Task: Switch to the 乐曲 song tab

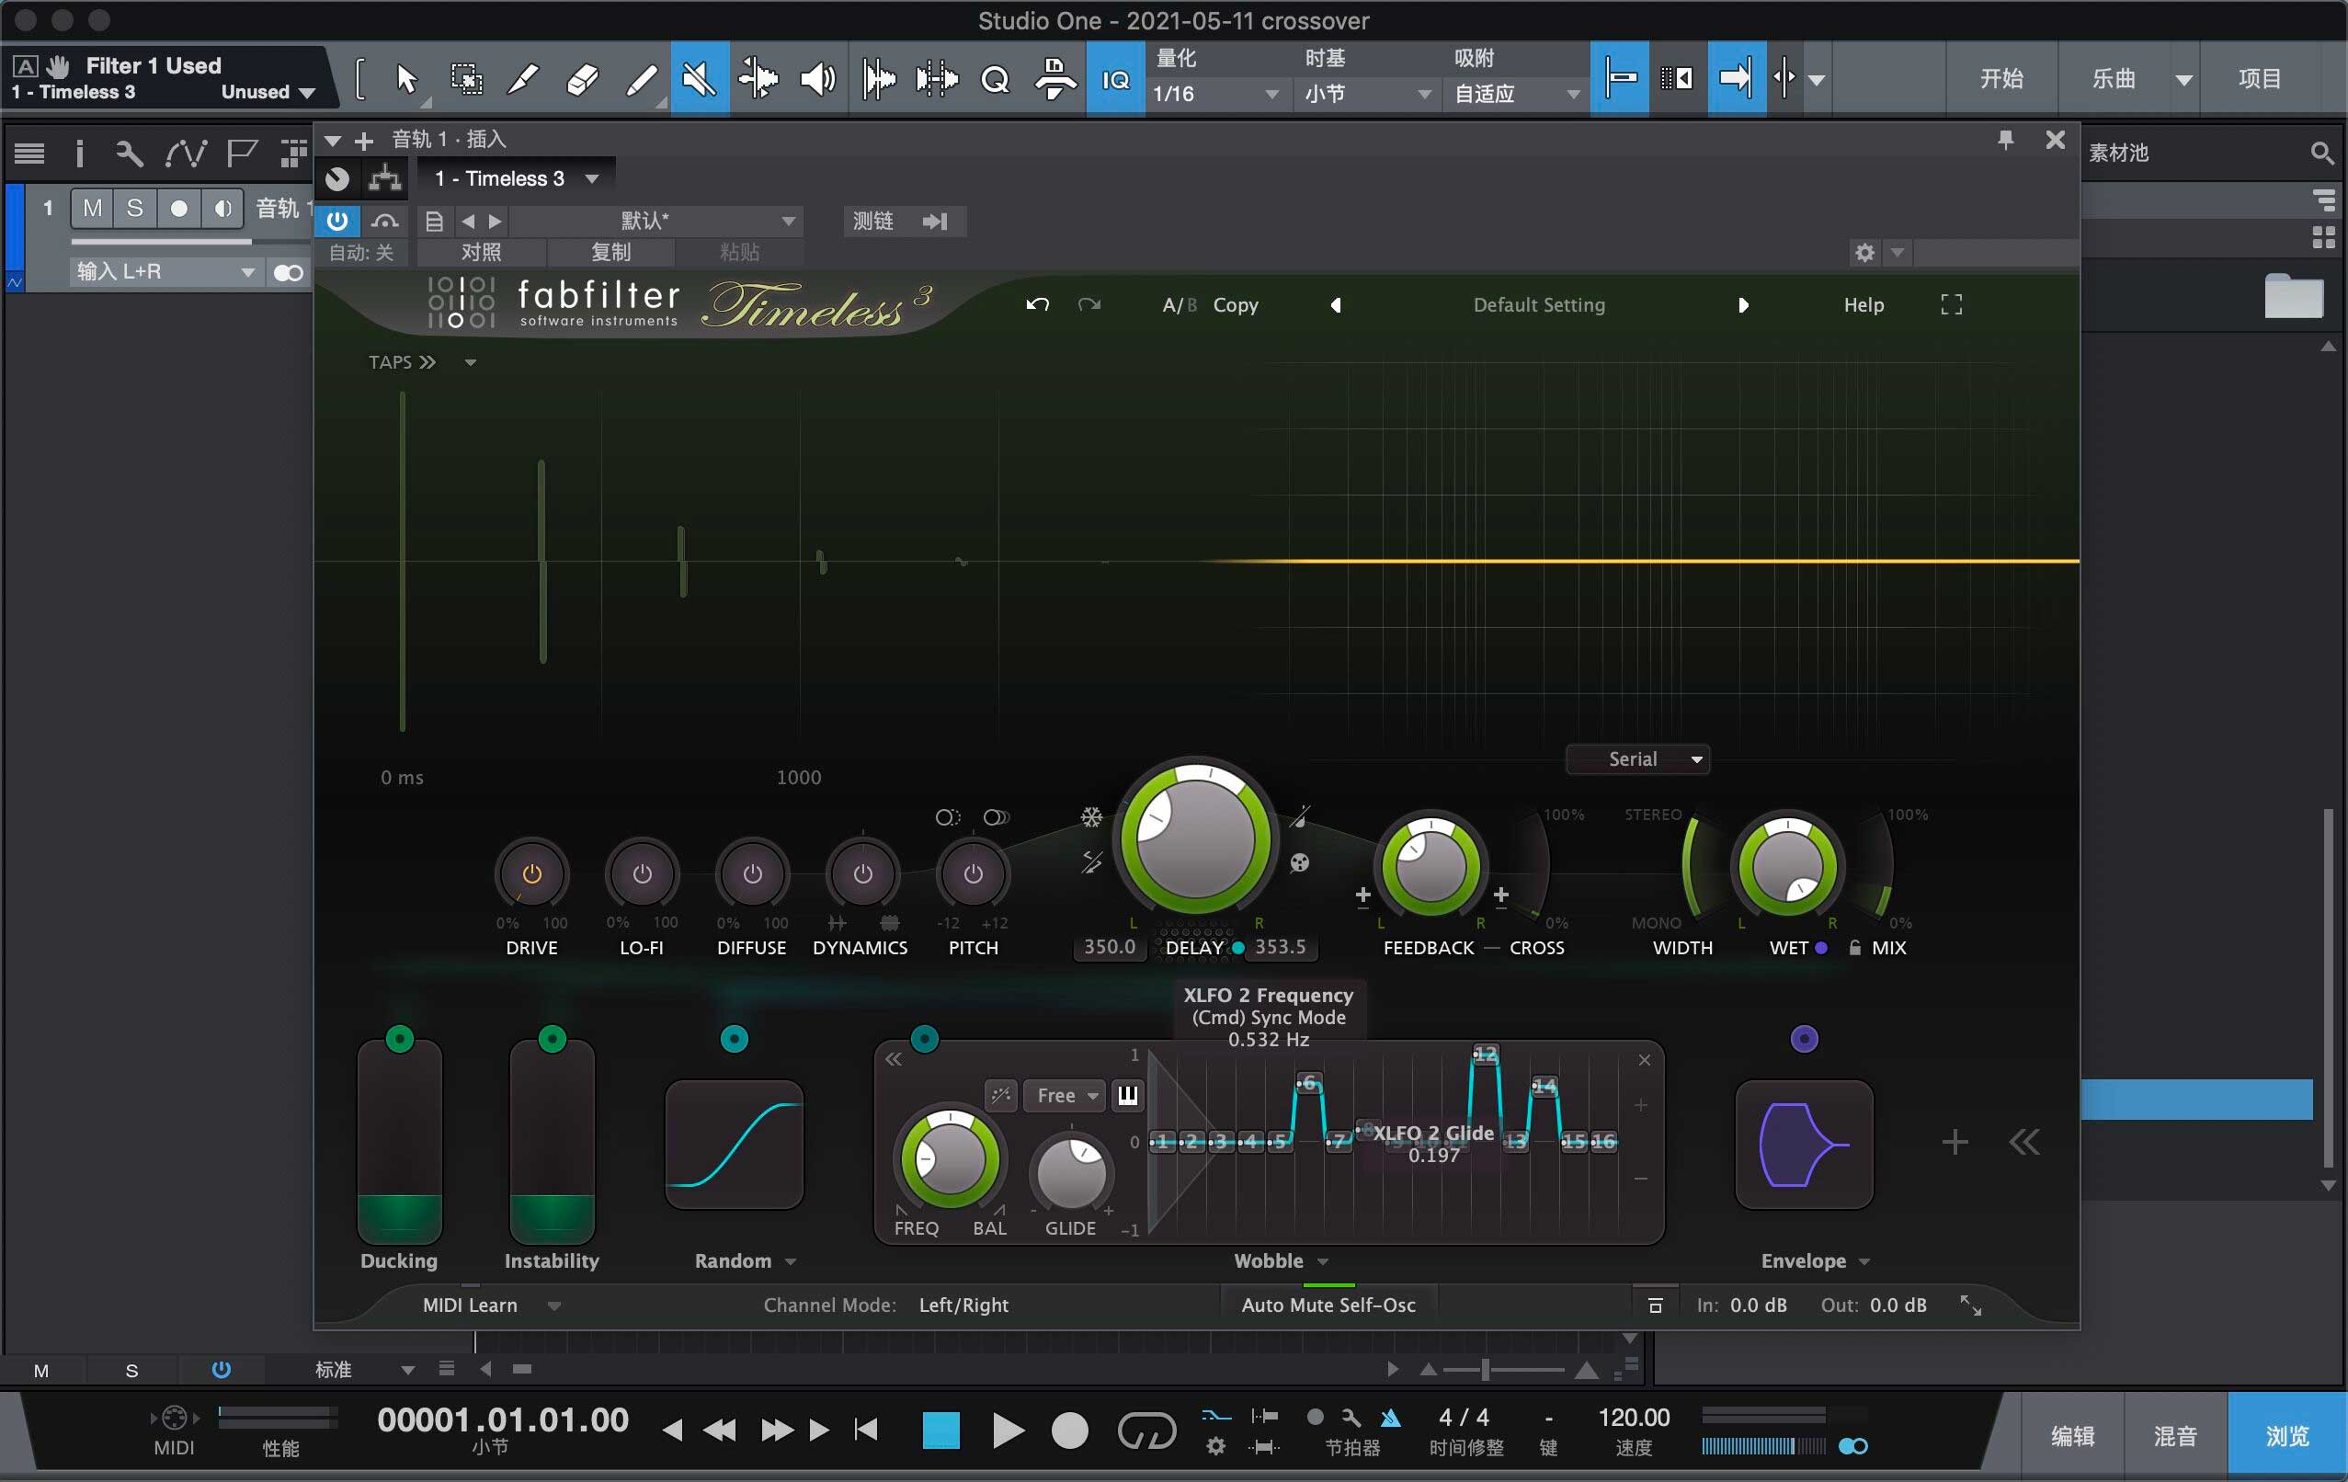Action: coord(2113,78)
